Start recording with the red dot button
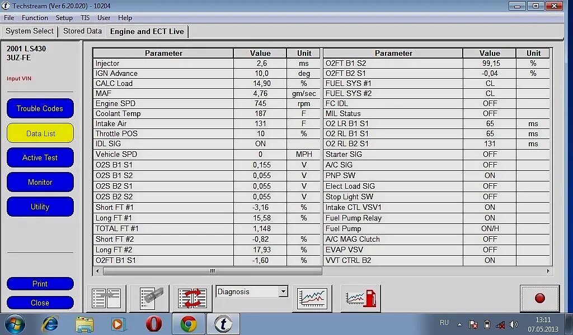Viewport: 573px width, 335px height. (540, 298)
